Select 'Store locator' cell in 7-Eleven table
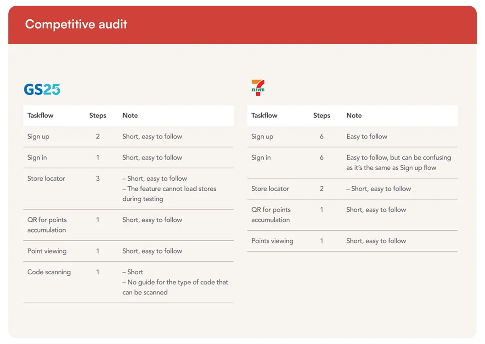The width and height of the screenshot is (485, 344). click(x=270, y=189)
